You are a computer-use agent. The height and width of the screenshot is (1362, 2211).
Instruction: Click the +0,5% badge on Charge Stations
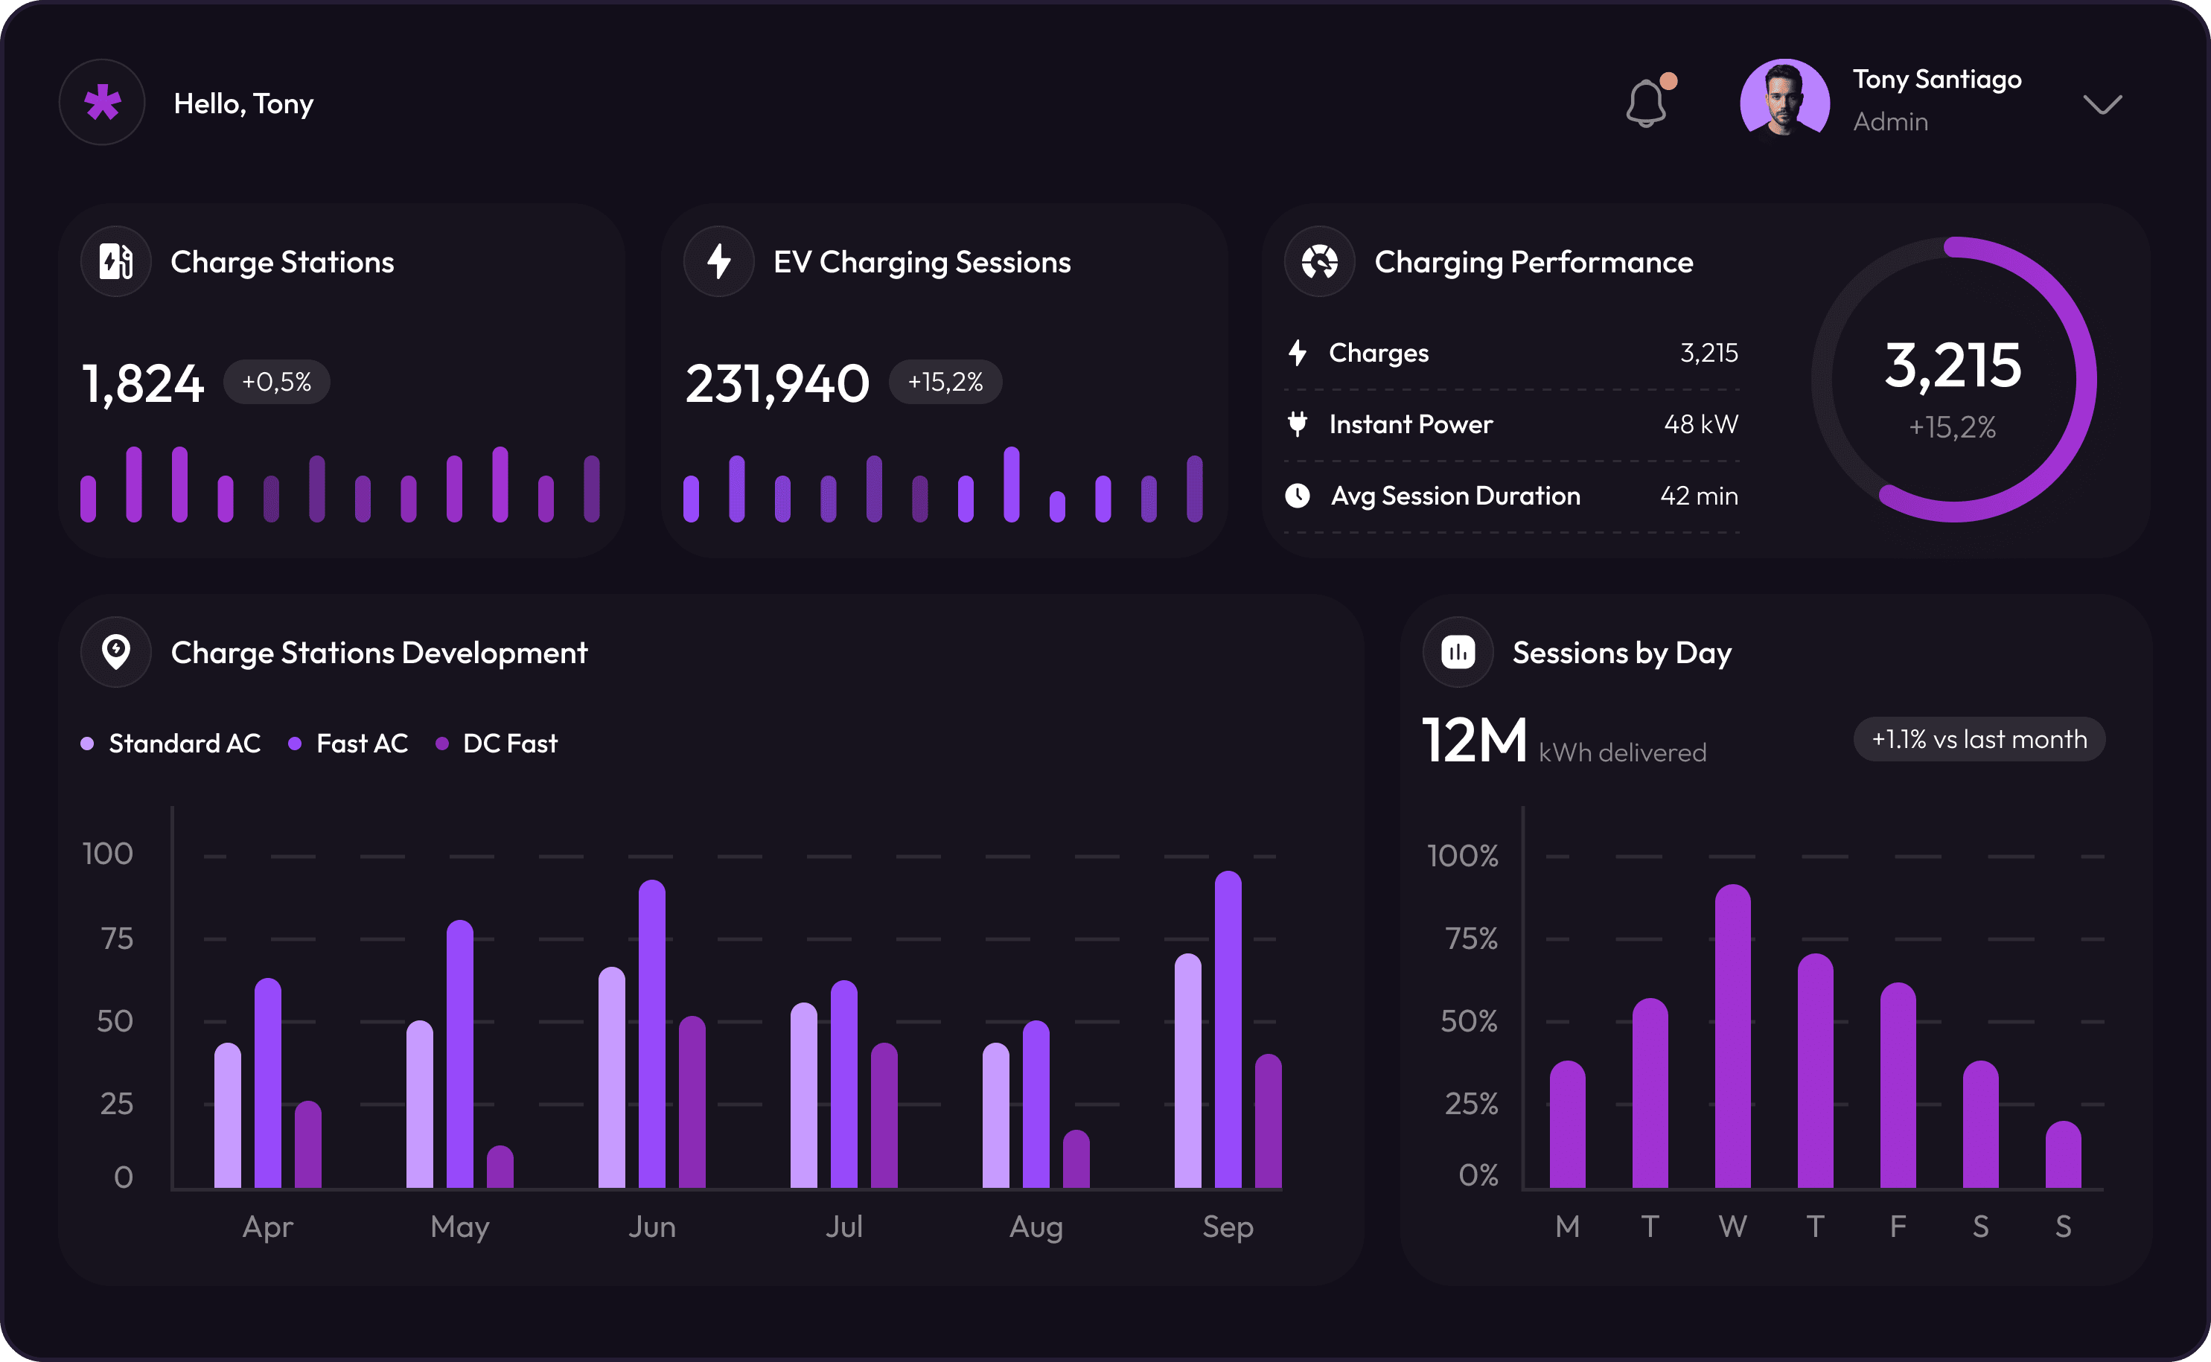point(277,382)
